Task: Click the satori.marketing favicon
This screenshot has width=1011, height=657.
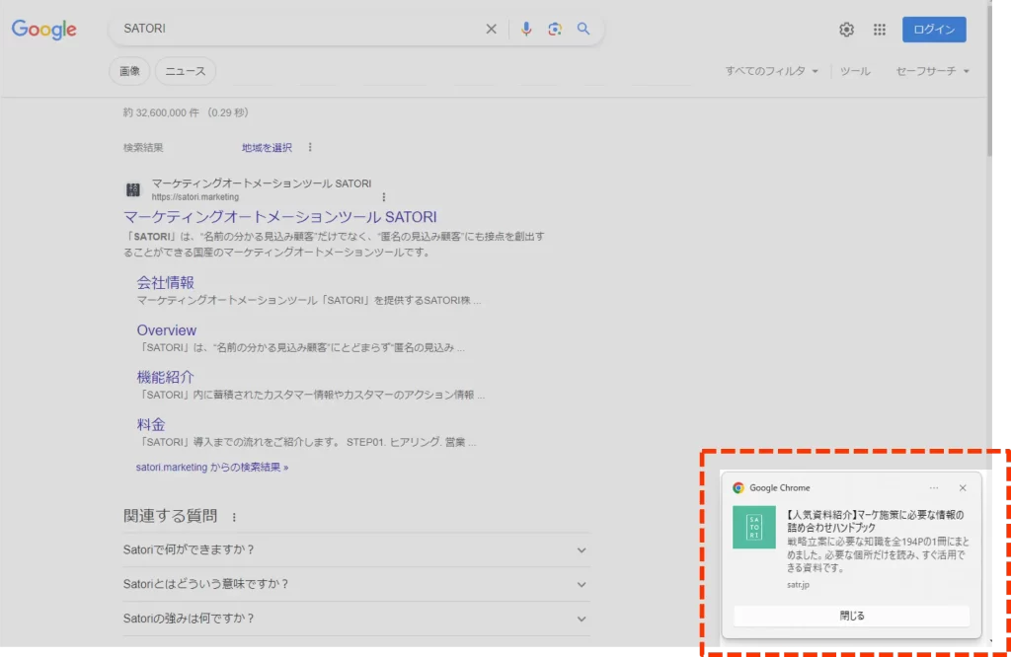Action: click(133, 190)
